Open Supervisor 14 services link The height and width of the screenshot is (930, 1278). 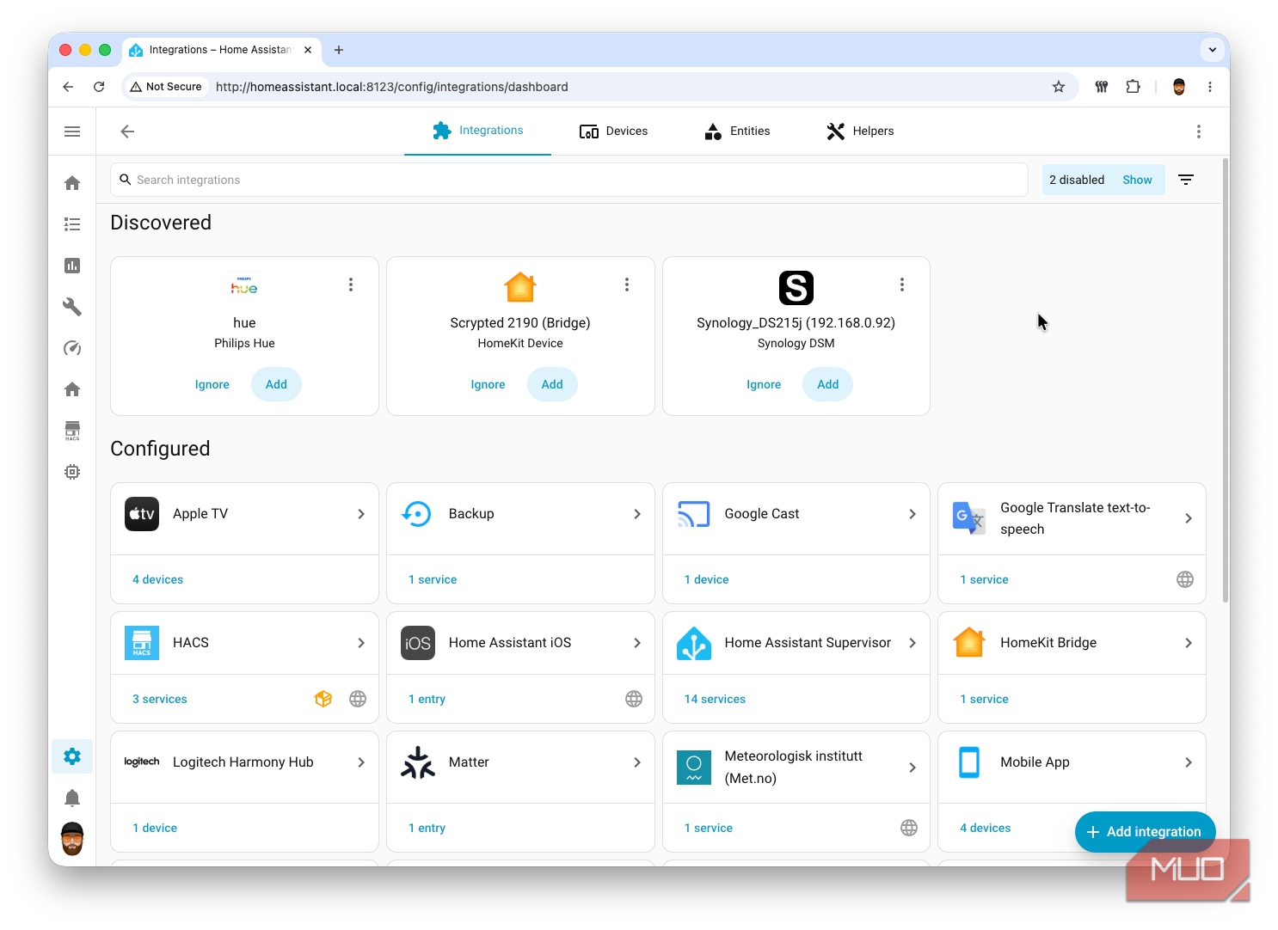click(715, 699)
